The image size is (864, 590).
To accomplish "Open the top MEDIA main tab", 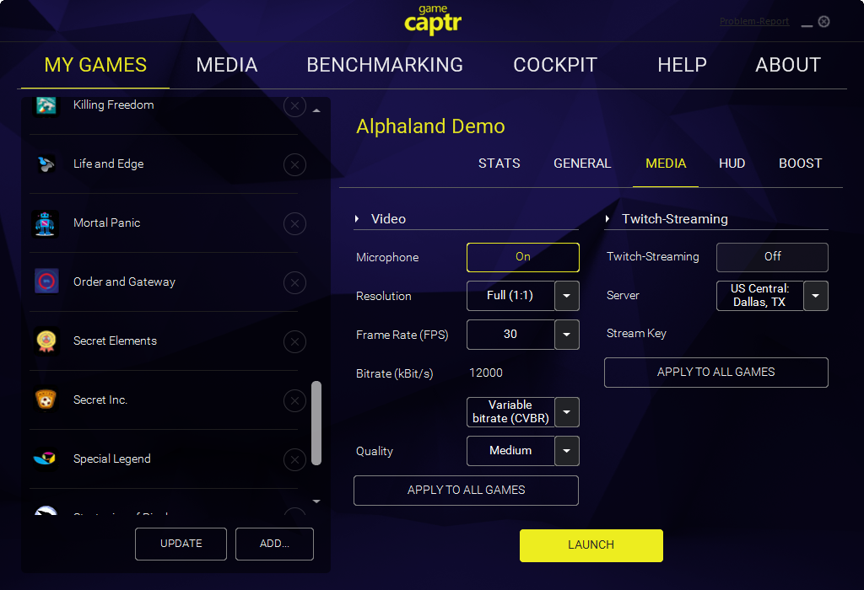I will (x=226, y=65).
